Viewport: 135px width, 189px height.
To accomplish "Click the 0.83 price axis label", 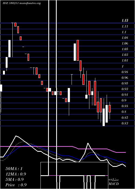I will (x=125, y=123).
